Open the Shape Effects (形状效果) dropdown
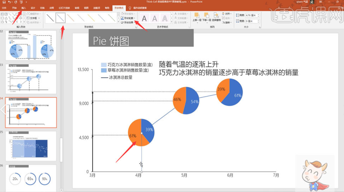Image resolution: width=344 pixels, height=192 pixels. [128, 22]
